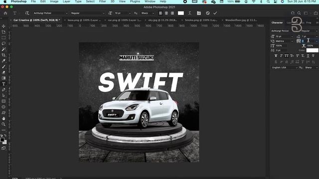The image size is (319, 179).
Task: Select the Ellipse tool in toolbox
Action: tap(3, 107)
